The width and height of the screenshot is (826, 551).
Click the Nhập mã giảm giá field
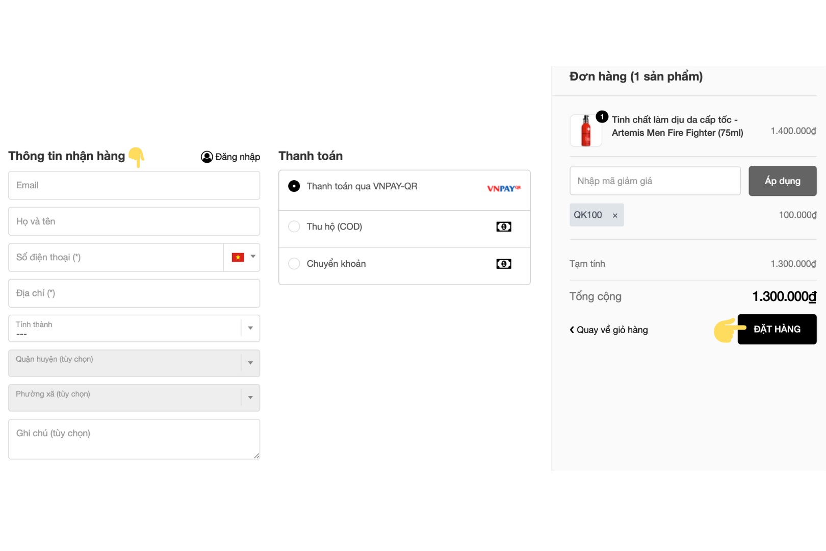point(655,181)
